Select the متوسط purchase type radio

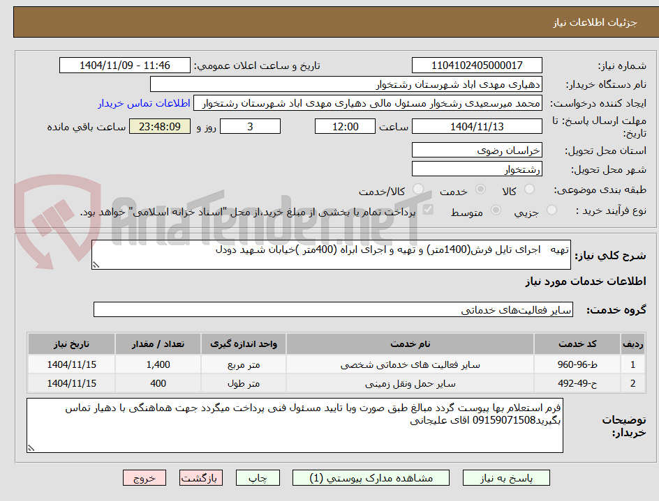pos(496,210)
